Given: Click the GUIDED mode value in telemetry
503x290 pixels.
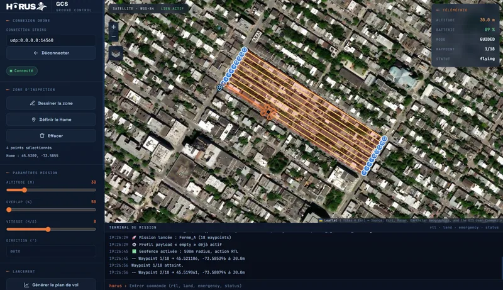Looking at the screenshot, I should click(x=487, y=39).
